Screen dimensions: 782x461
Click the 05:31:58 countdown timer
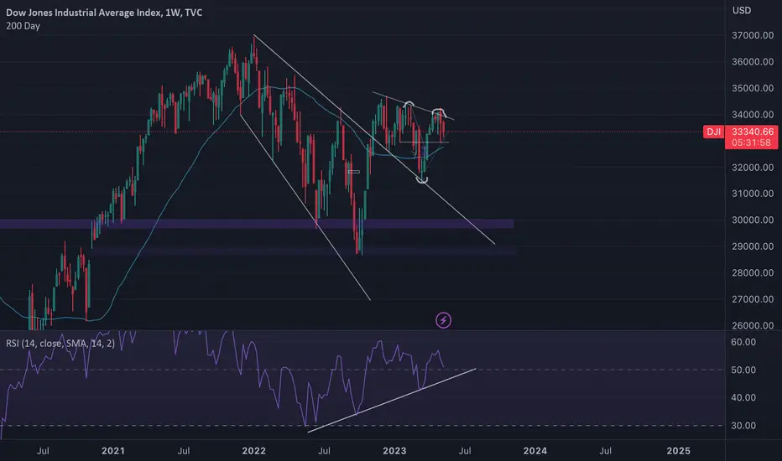[x=751, y=143]
